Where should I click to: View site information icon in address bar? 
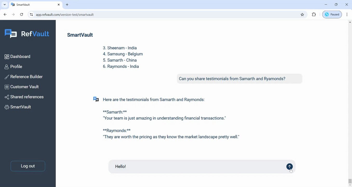[31, 15]
